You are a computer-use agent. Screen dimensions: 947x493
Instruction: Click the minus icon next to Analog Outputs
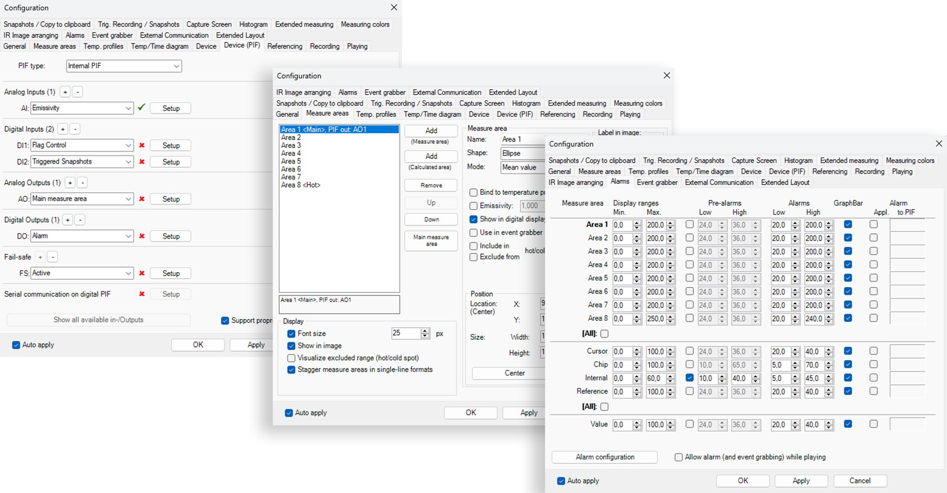(x=82, y=182)
